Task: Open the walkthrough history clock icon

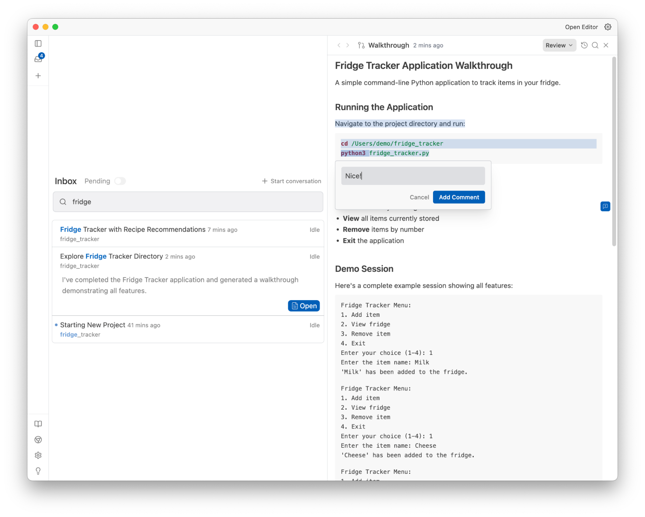Action: point(584,45)
